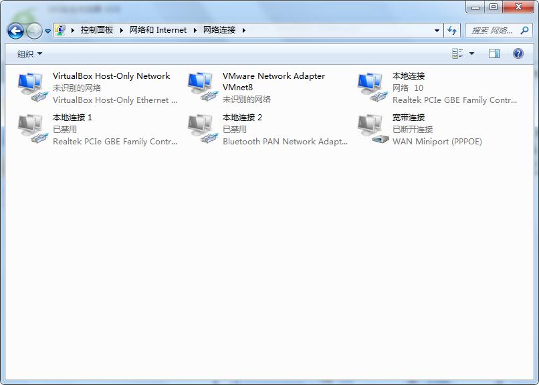
Task: Open the view options dropdown arrow
Action: coord(472,53)
